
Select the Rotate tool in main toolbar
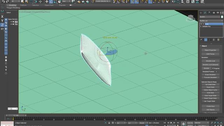(x=51, y=1)
